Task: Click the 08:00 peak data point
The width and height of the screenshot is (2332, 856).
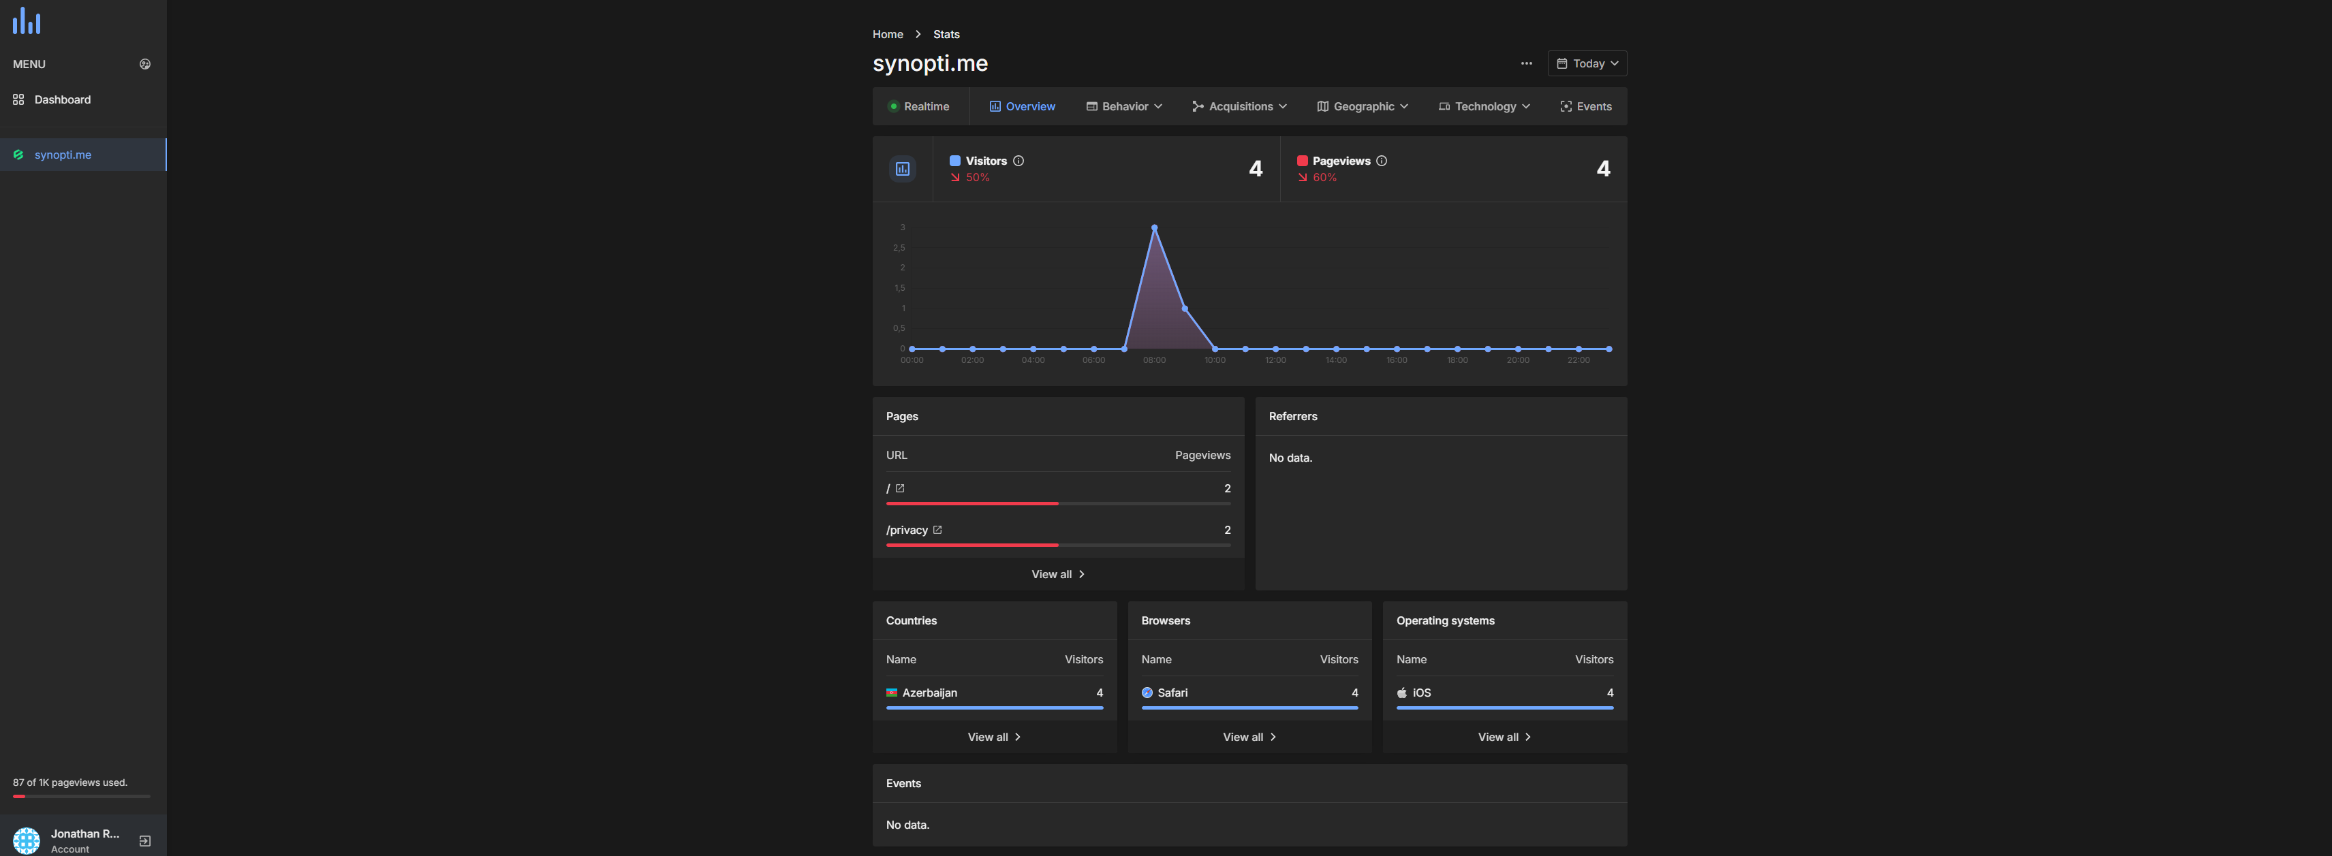Action: [1154, 228]
